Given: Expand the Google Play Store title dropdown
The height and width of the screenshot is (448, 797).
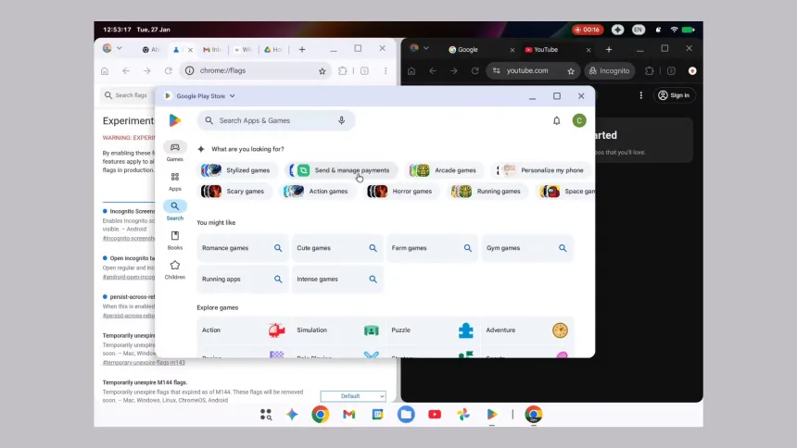Looking at the screenshot, I should click(233, 96).
